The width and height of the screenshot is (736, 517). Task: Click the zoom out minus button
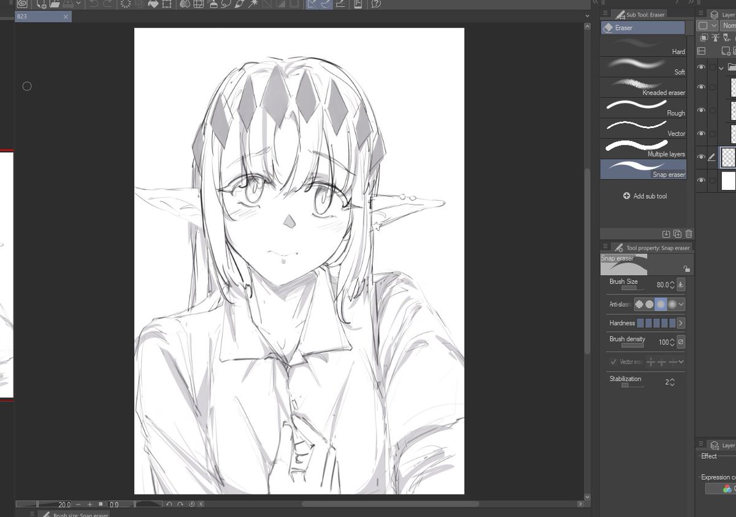(79, 504)
